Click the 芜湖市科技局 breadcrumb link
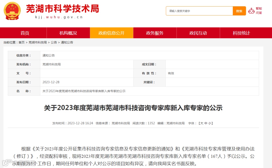272x168 pixels. coord(38,42)
